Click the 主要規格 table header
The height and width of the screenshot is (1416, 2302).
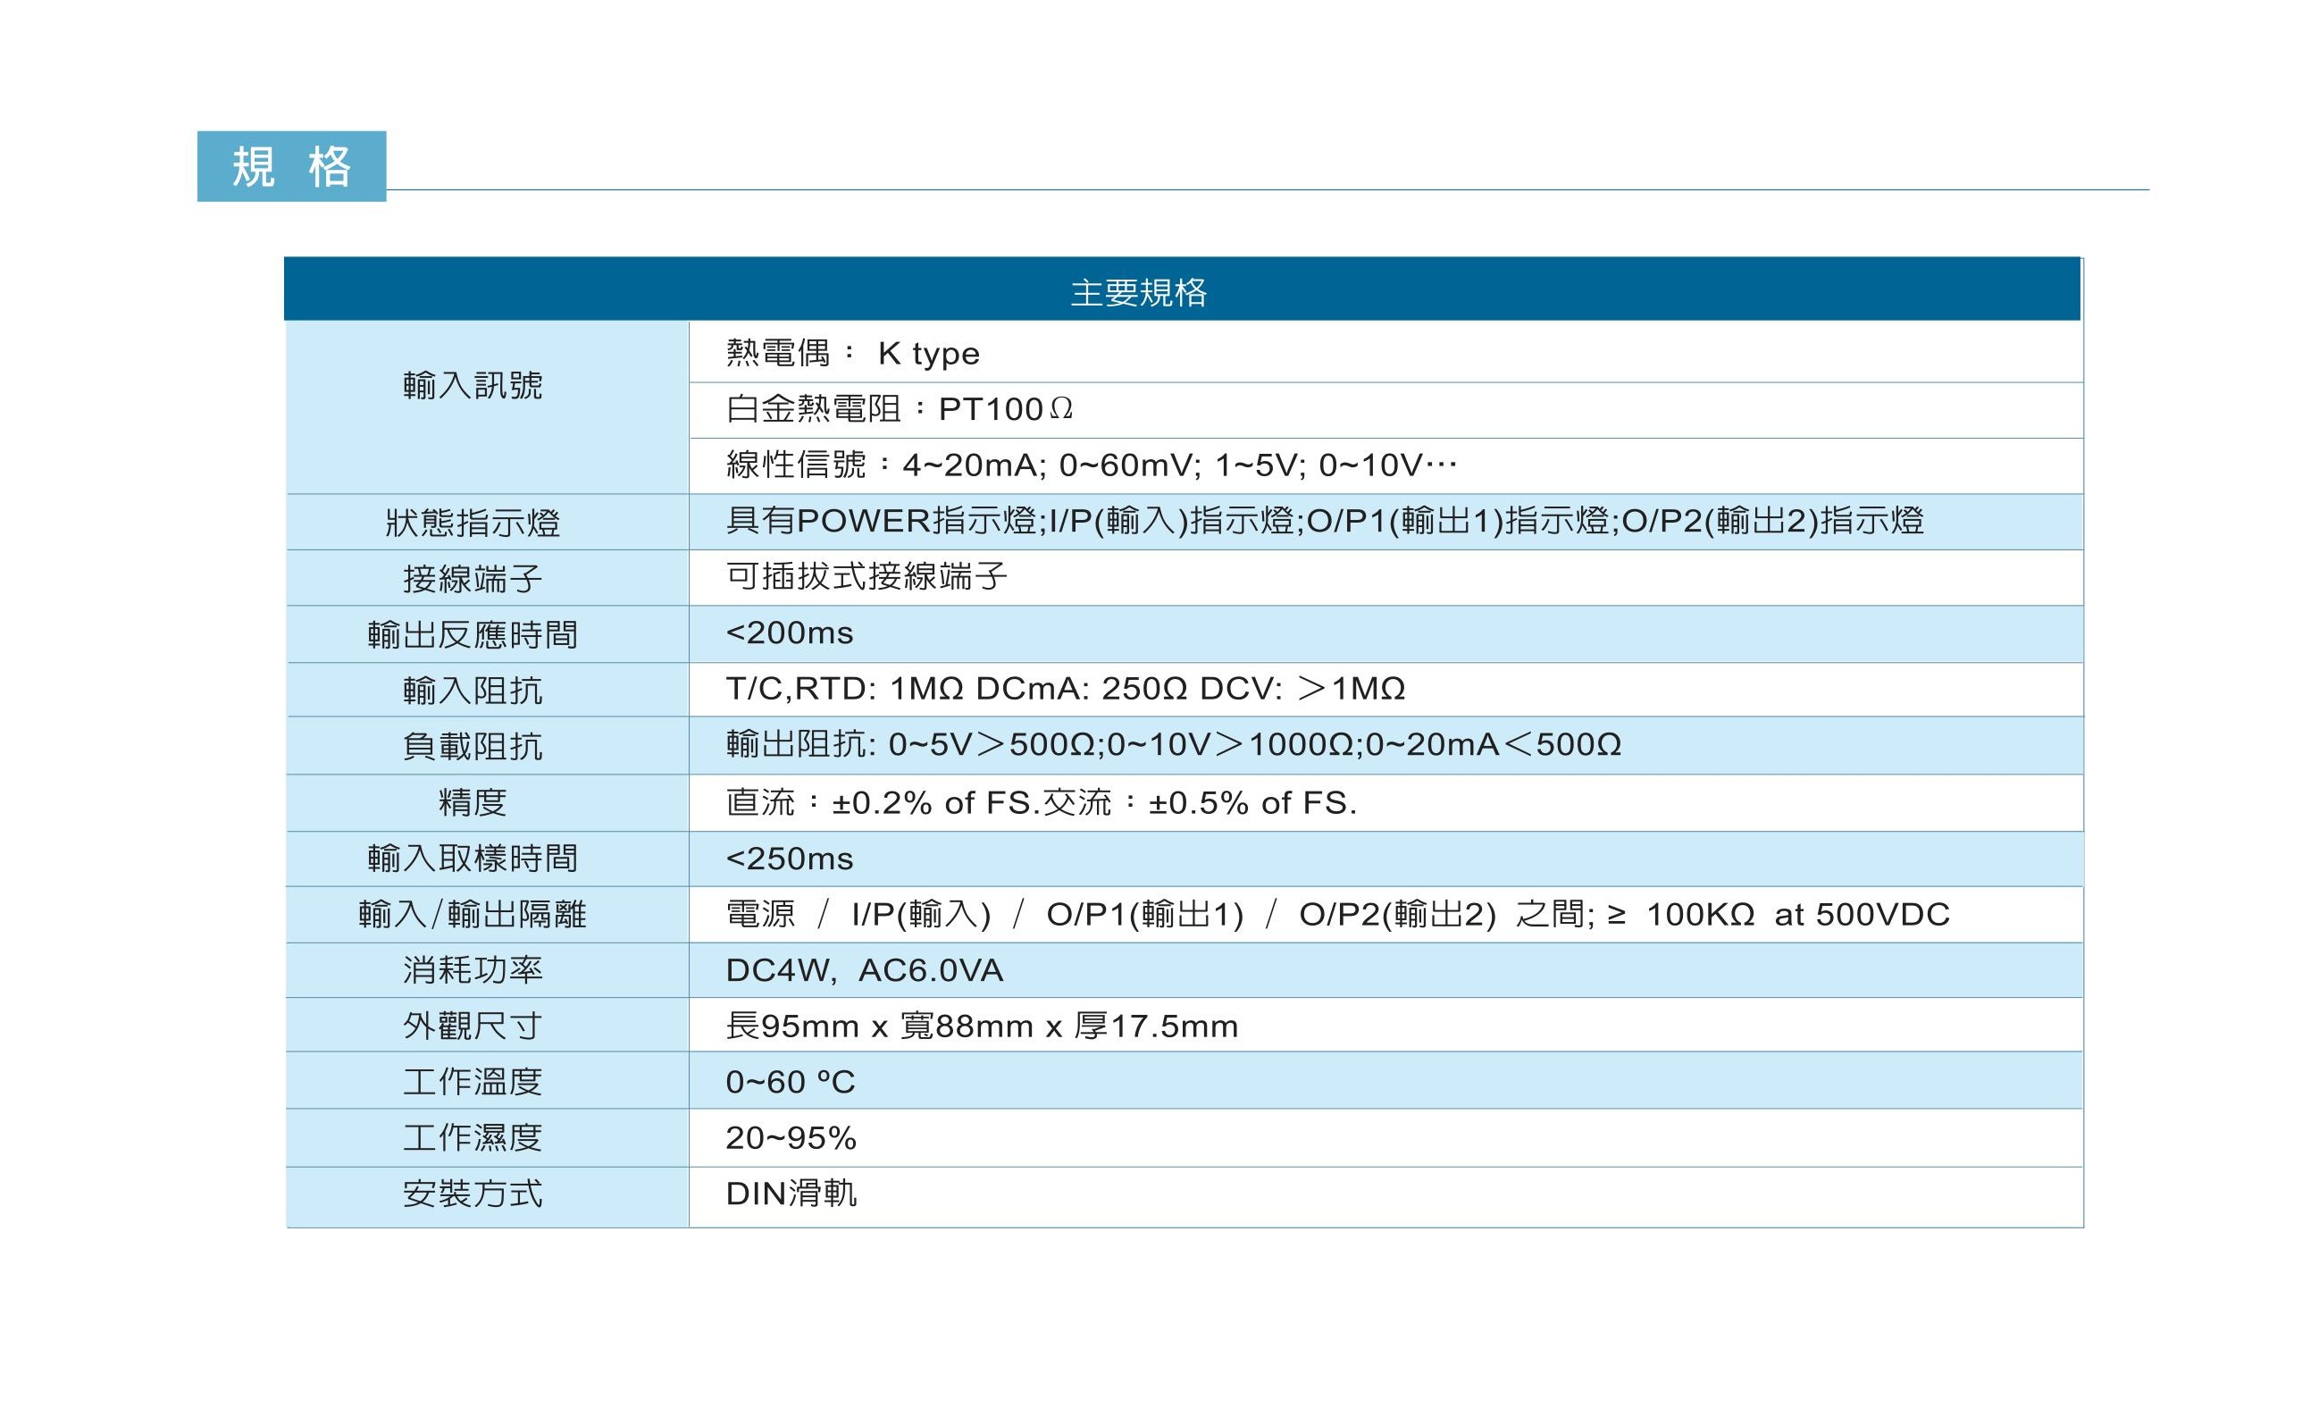[x=1139, y=293]
